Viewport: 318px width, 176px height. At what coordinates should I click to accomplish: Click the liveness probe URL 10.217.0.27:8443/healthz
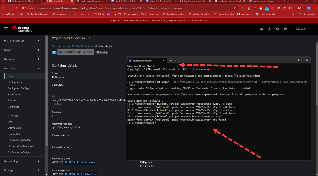click(x=80, y=174)
